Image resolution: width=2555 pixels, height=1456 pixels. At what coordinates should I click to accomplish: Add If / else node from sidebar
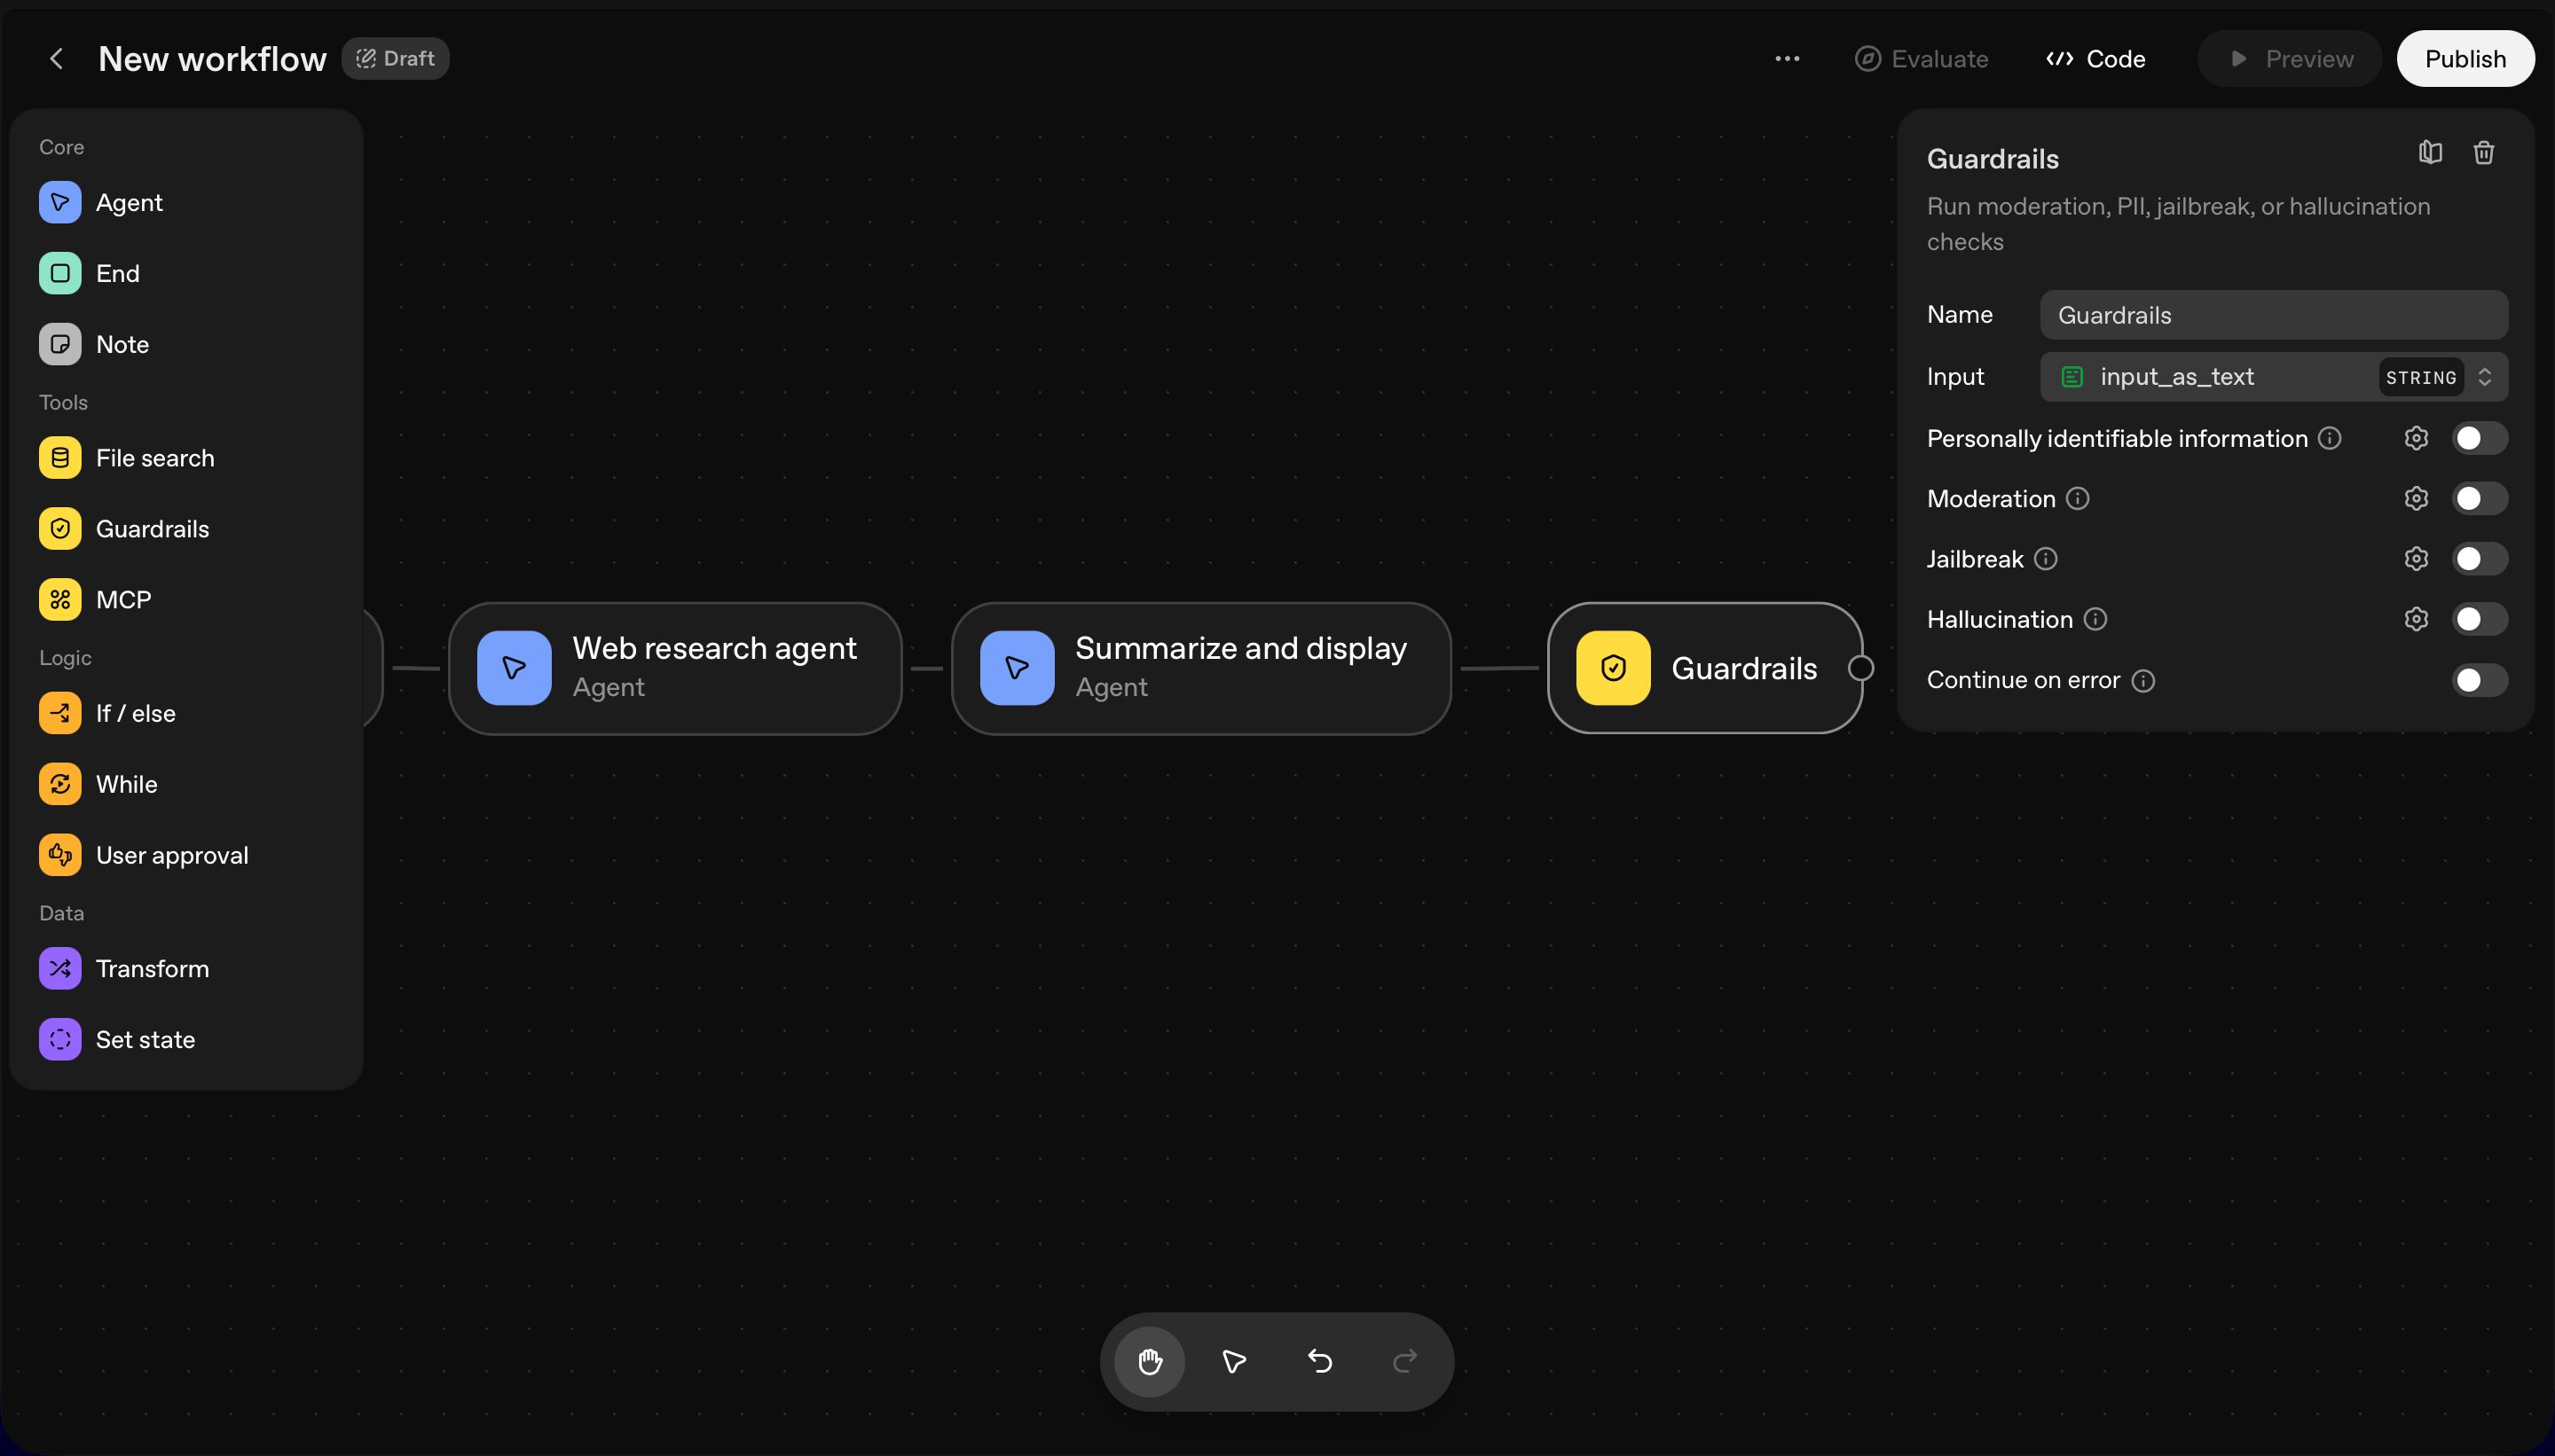[135, 714]
